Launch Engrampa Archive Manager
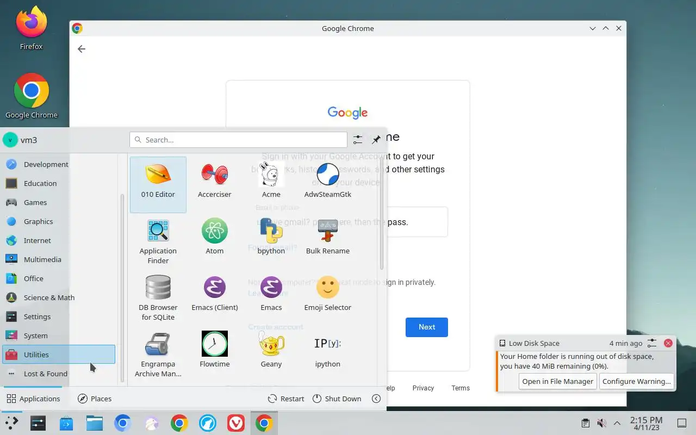696x435 pixels. click(158, 354)
